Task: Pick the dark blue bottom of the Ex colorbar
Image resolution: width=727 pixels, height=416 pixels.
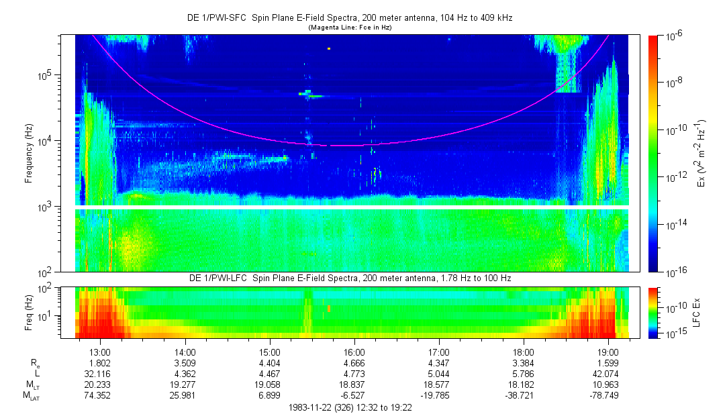Action: click(x=654, y=268)
